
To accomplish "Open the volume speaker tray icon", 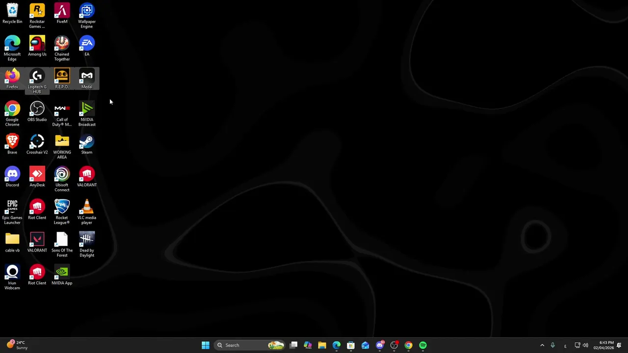I will click(x=585, y=345).
